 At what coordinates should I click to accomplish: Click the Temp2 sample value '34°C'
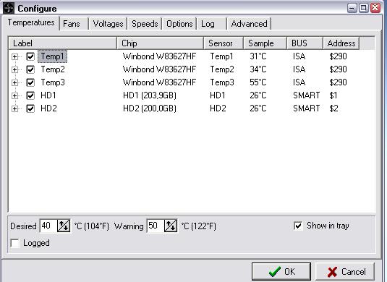258,69
